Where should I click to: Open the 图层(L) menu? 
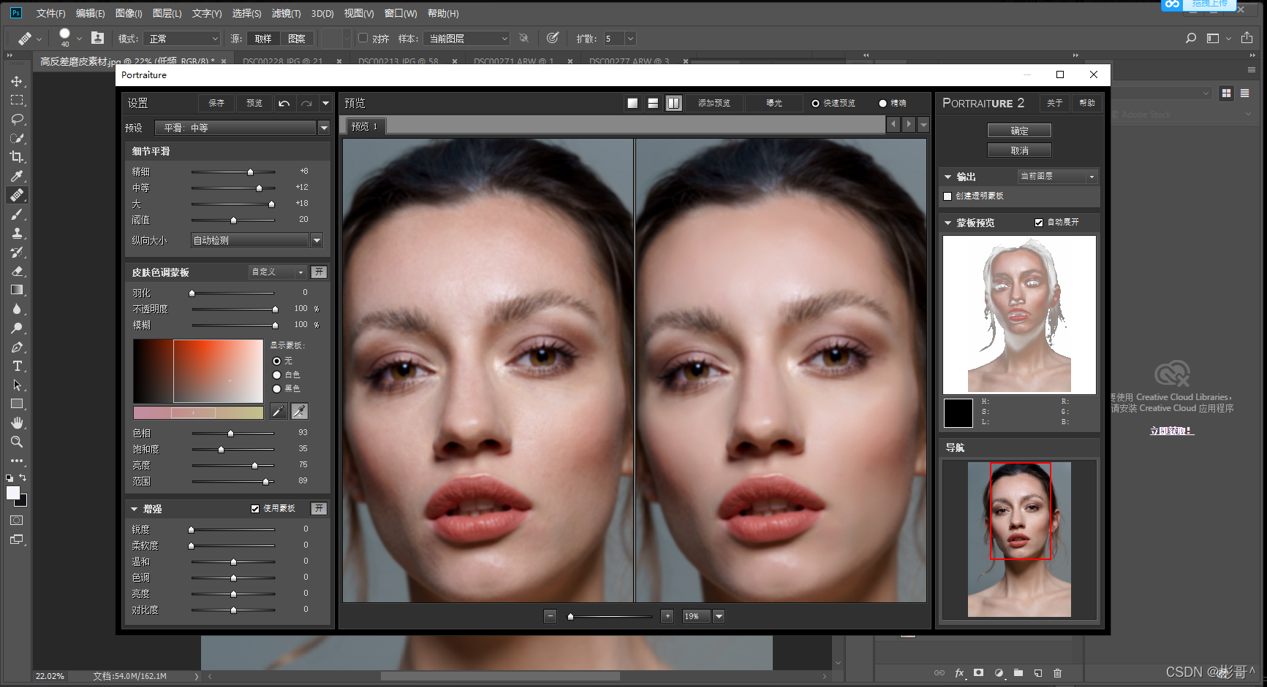coord(167,13)
